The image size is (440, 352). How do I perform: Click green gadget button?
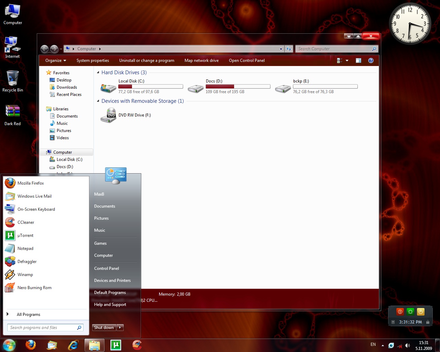(x=410, y=312)
